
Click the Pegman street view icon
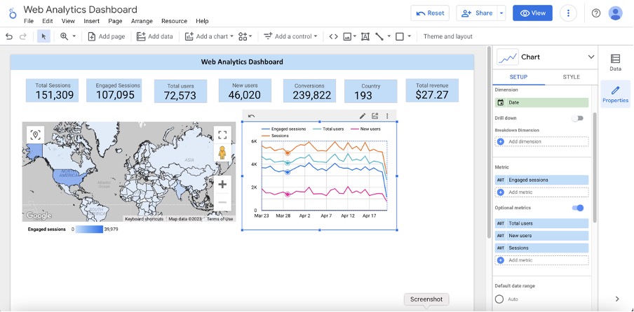(222, 153)
